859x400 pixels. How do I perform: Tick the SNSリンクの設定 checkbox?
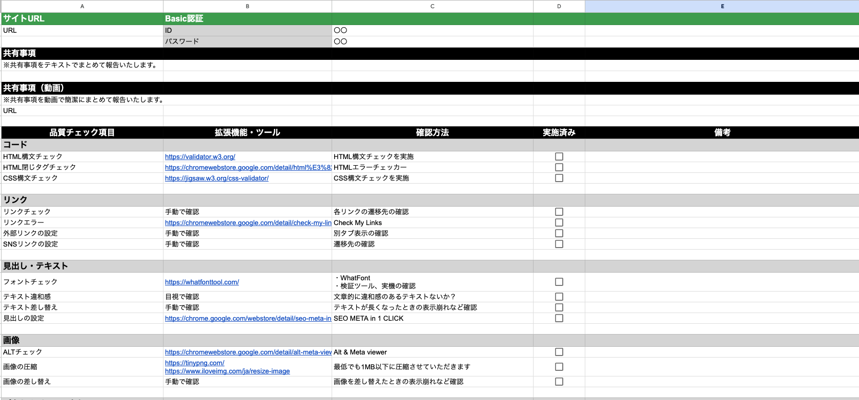click(x=559, y=244)
